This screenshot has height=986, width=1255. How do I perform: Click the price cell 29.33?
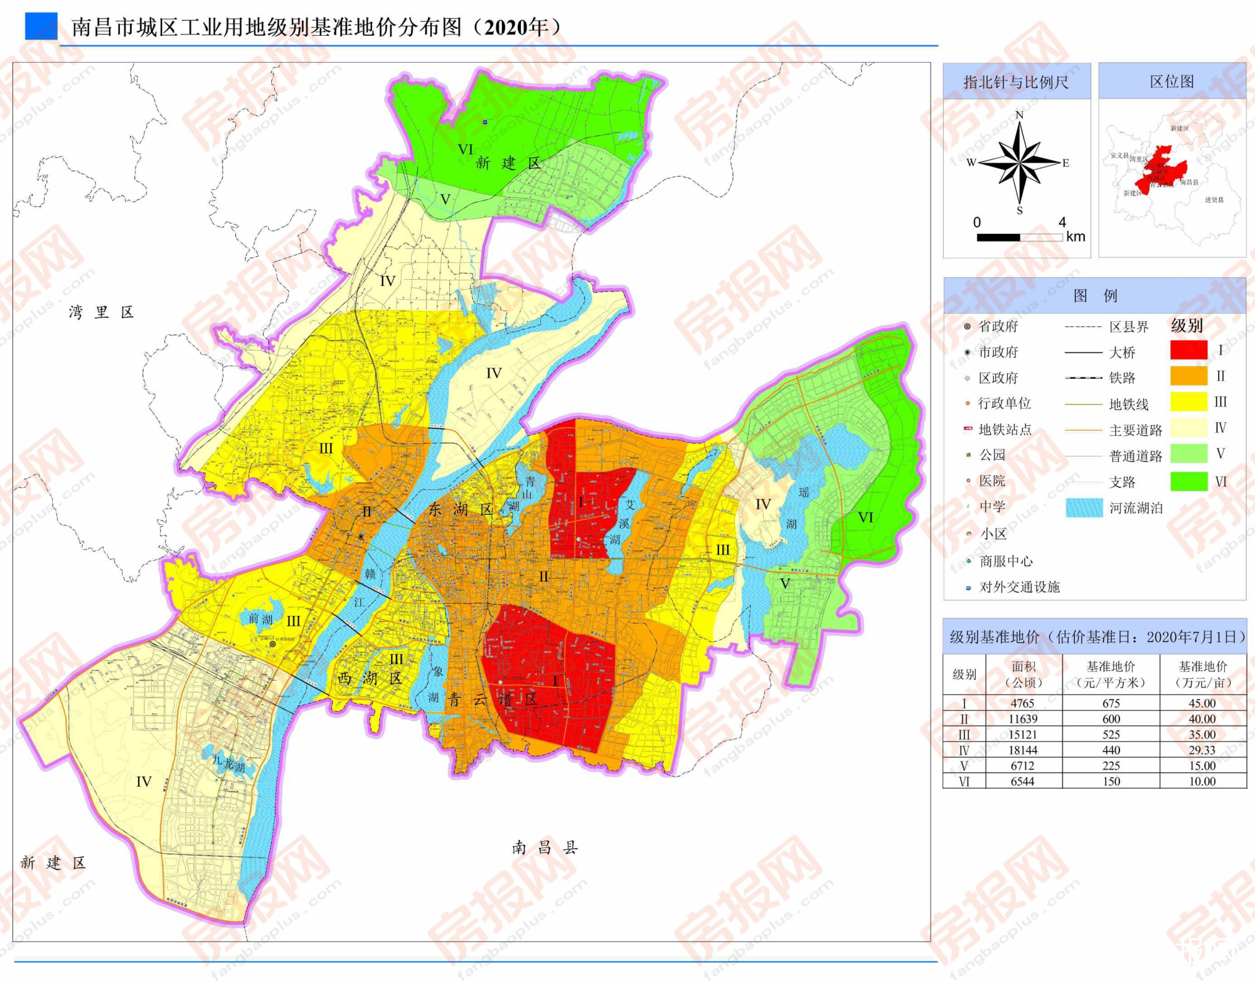1202,750
